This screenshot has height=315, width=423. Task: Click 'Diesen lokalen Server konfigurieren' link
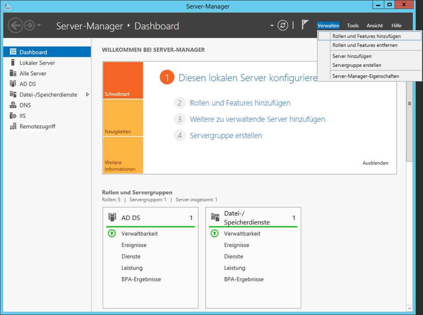[x=248, y=78]
